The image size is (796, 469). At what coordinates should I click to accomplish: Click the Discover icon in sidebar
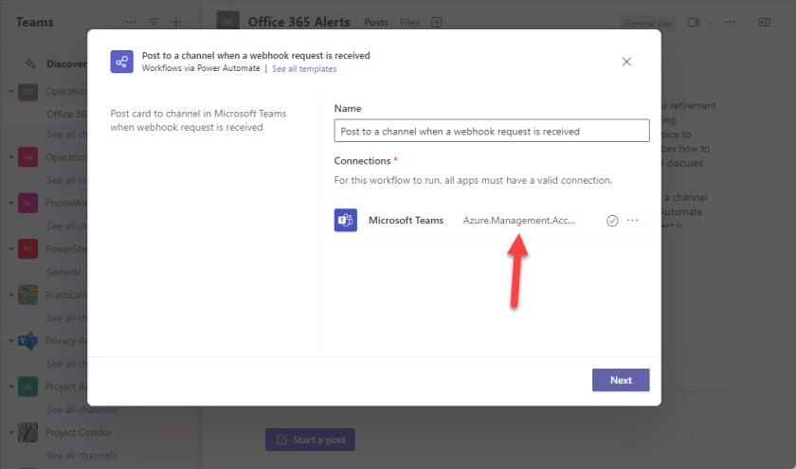tap(30, 64)
